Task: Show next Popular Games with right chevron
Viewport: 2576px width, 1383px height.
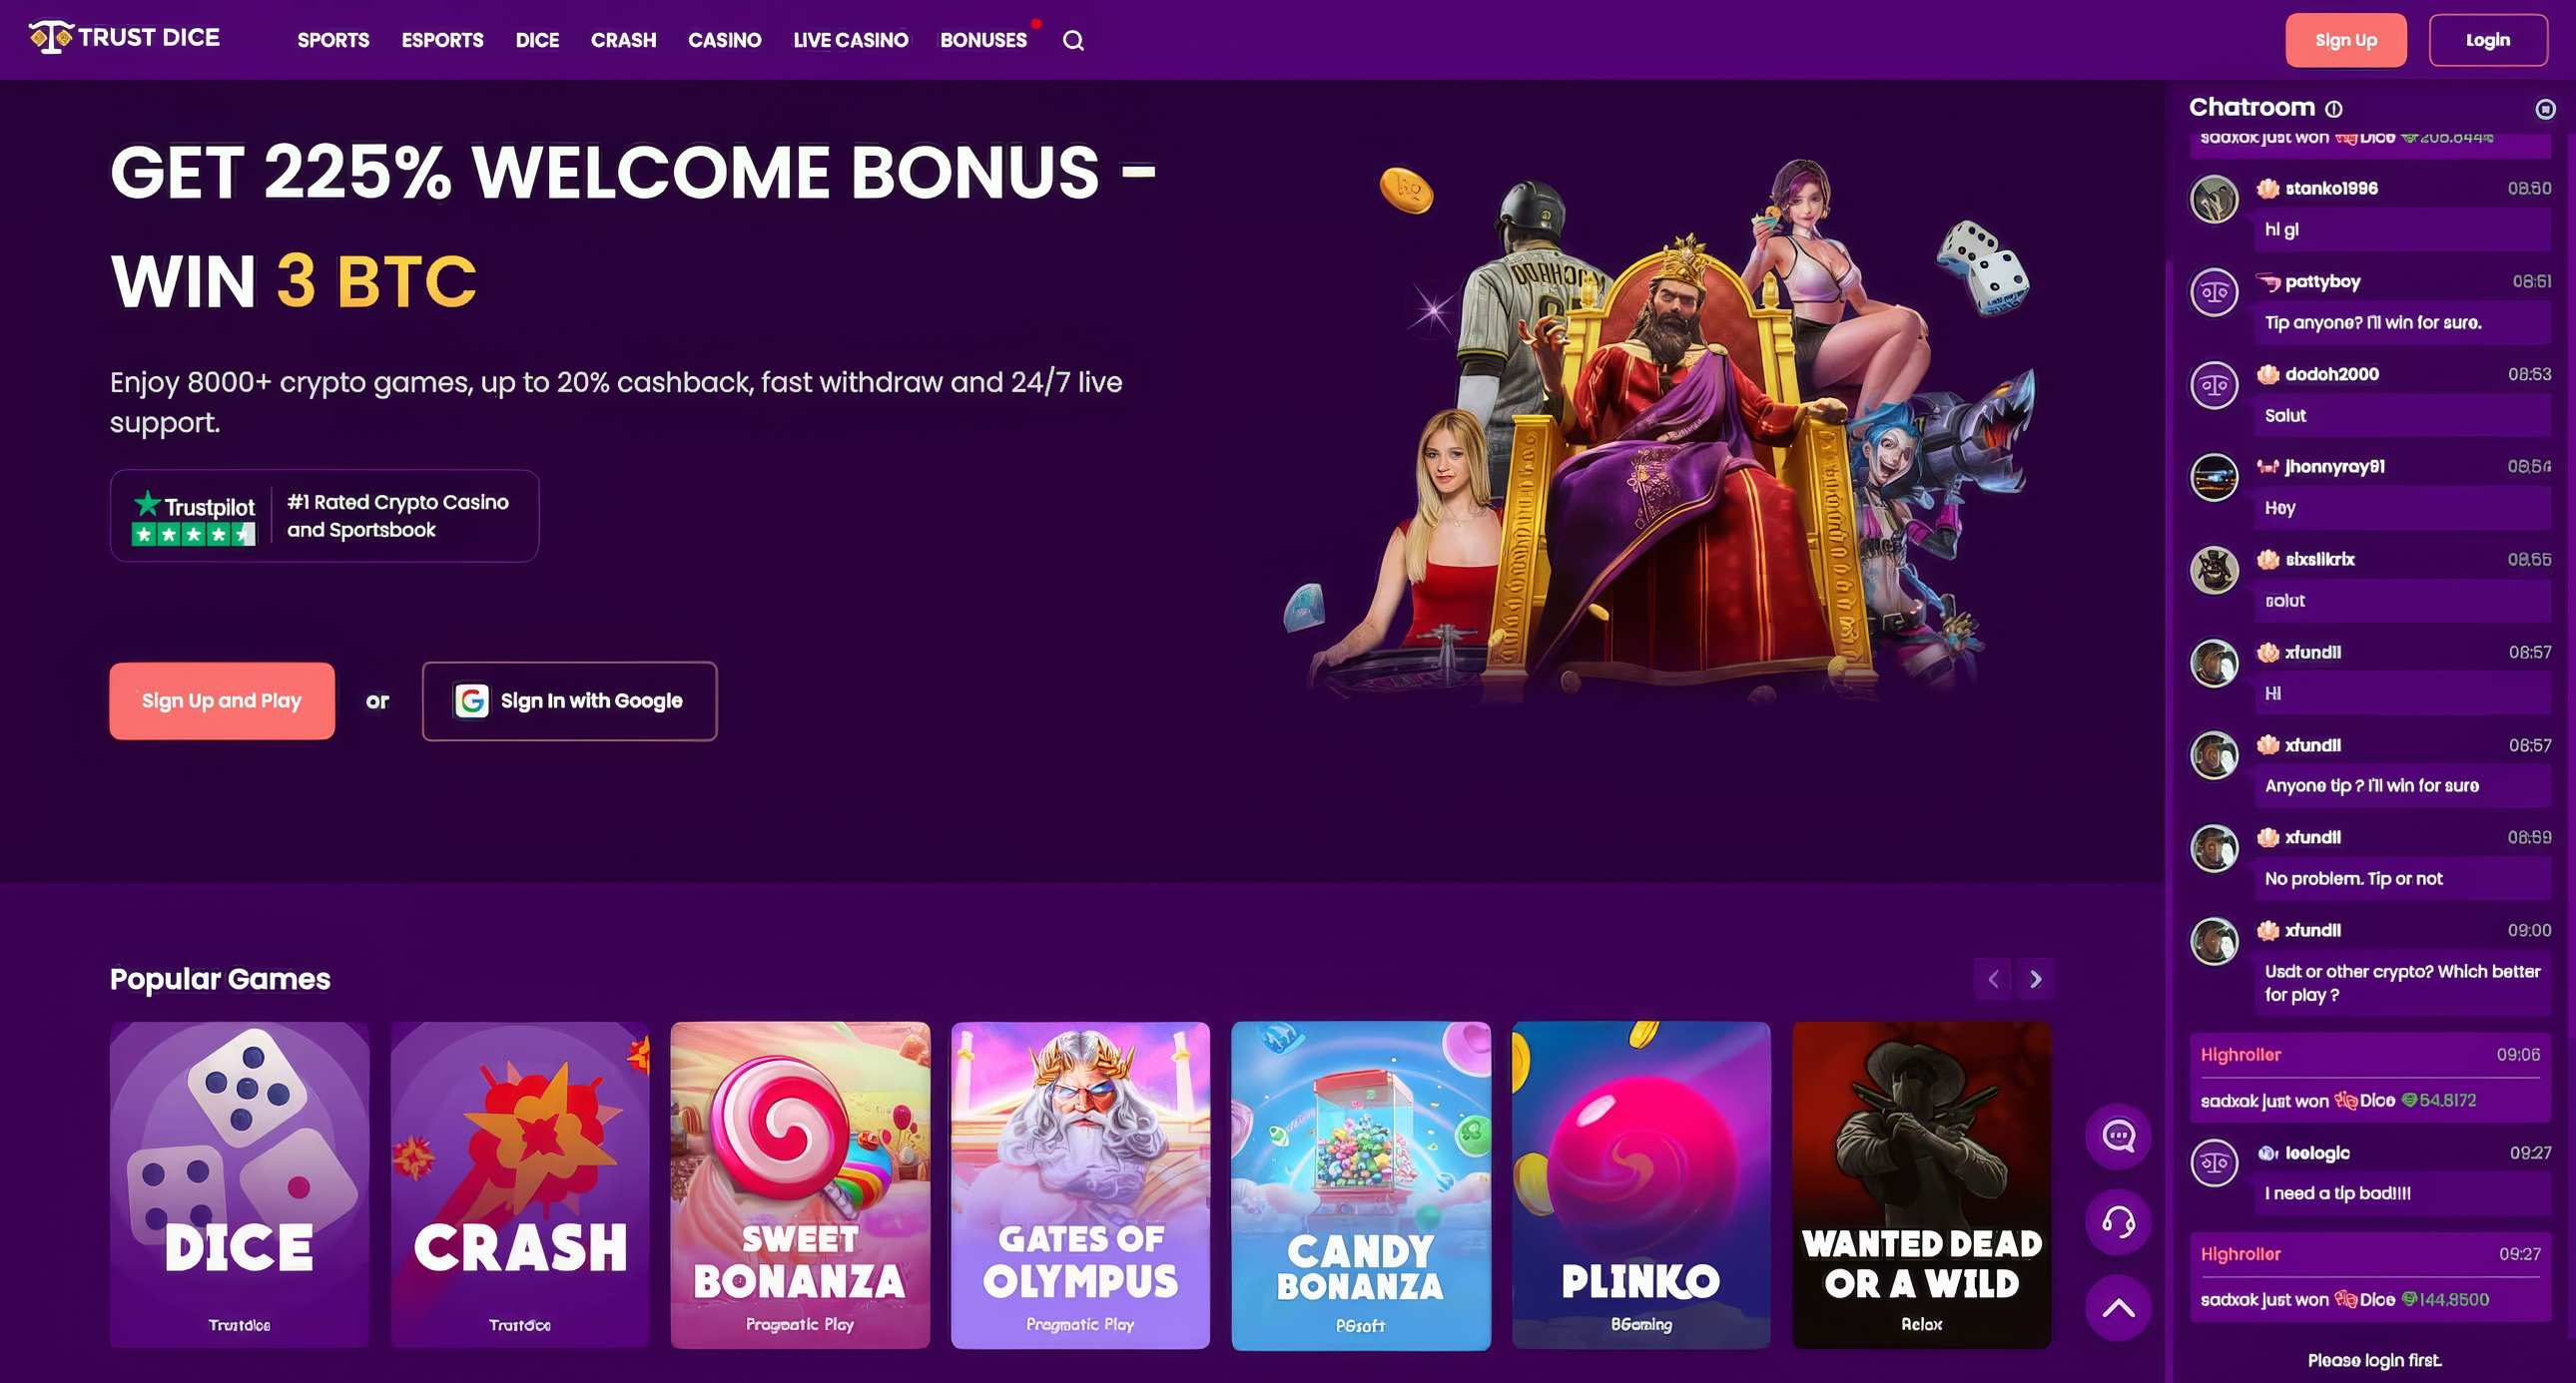Action: point(2035,979)
